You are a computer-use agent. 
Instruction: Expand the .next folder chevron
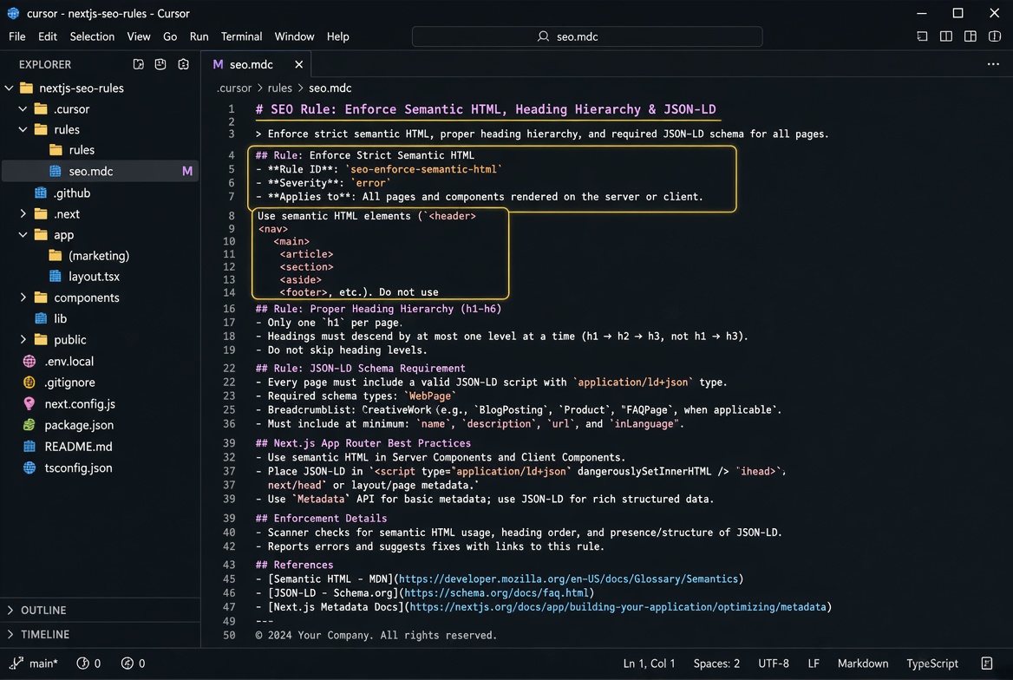point(23,213)
